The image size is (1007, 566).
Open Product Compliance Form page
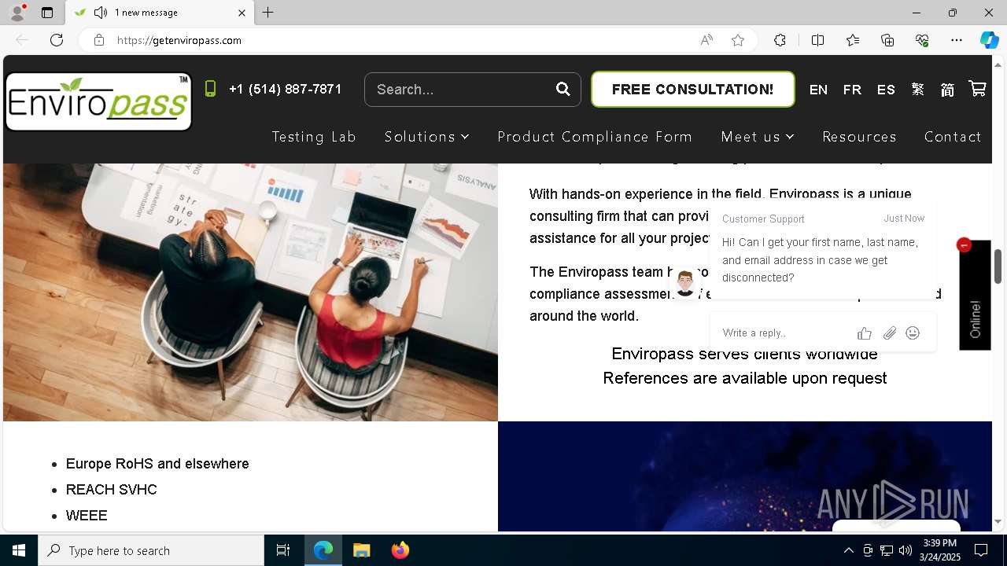(595, 137)
